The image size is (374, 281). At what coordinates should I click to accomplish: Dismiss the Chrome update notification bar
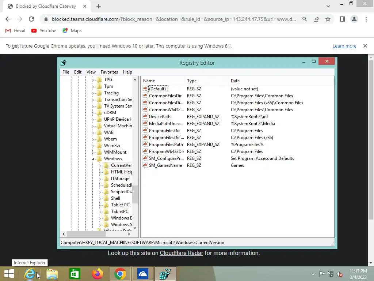(x=365, y=46)
